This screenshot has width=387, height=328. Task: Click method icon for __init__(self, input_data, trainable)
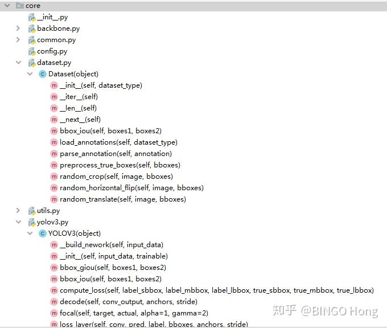54,256
